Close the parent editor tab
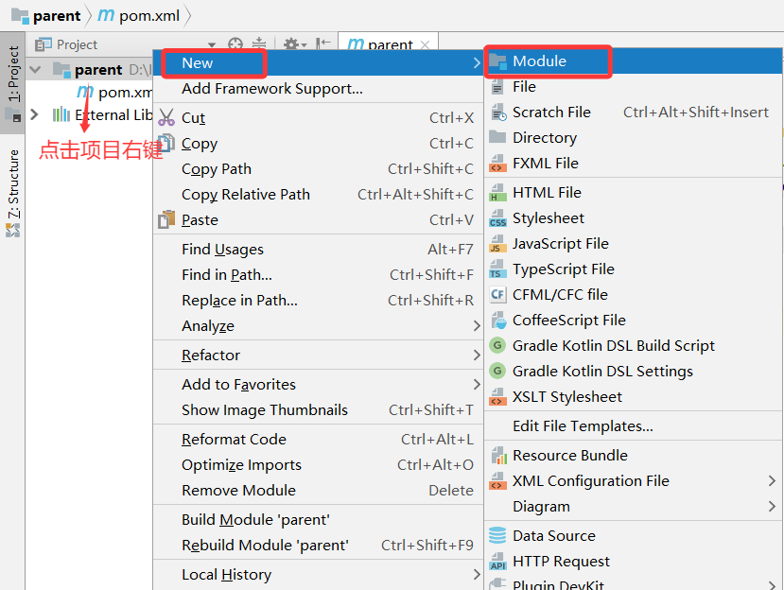Screen dimensions: 784x590 (425, 44)
